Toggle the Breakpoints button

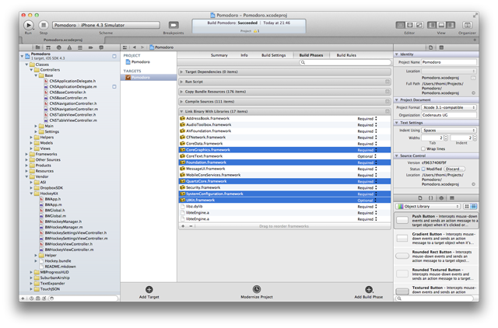[x=174, y=26]
